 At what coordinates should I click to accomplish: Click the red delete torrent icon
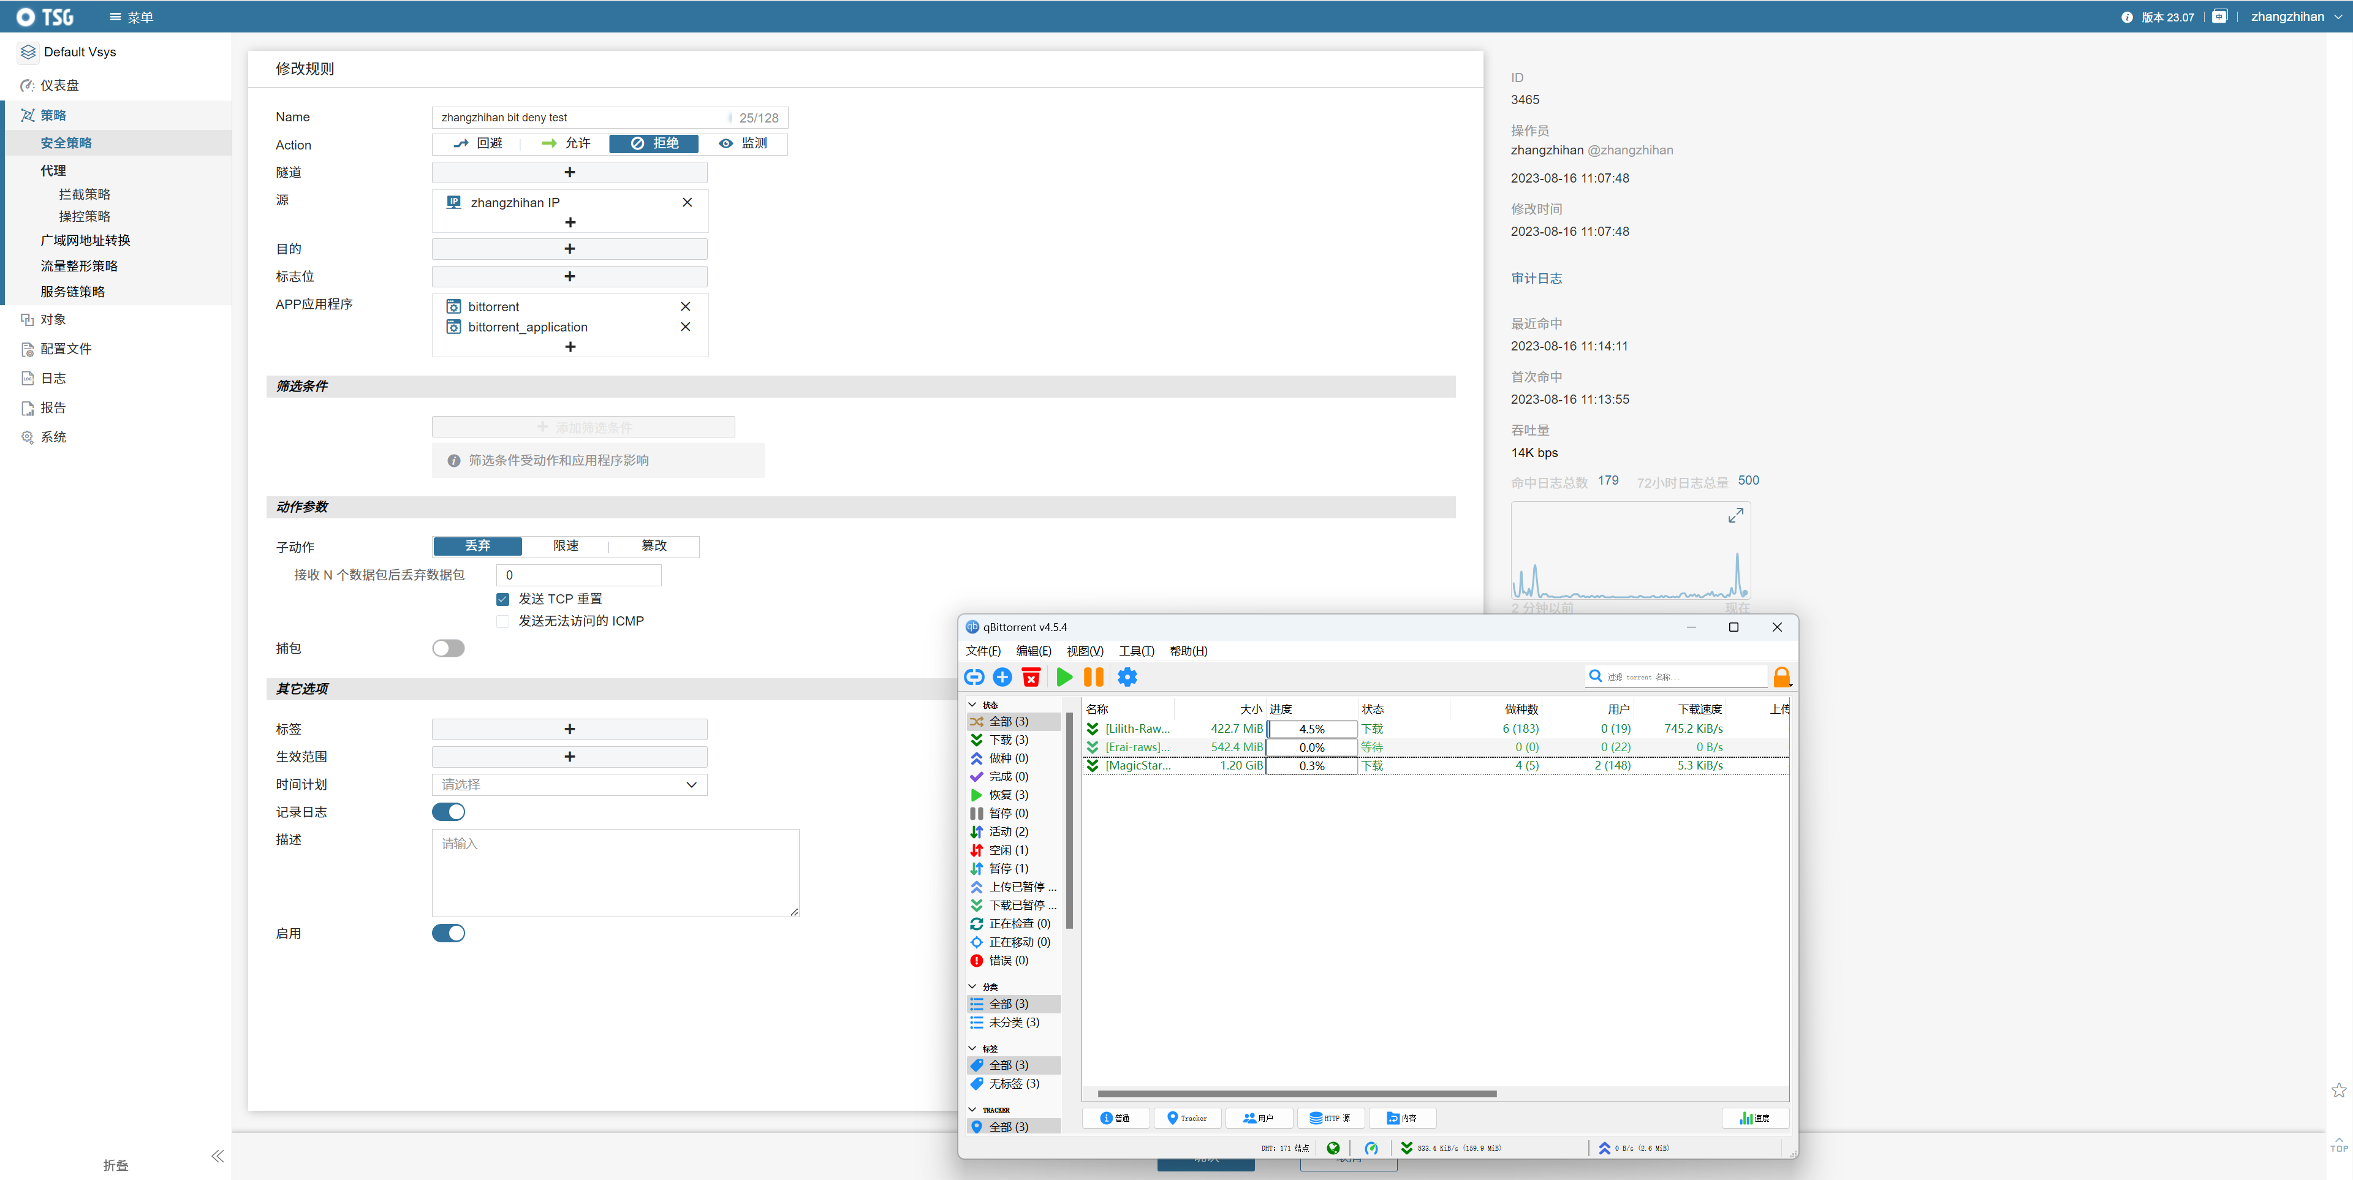pos(1031,677)
